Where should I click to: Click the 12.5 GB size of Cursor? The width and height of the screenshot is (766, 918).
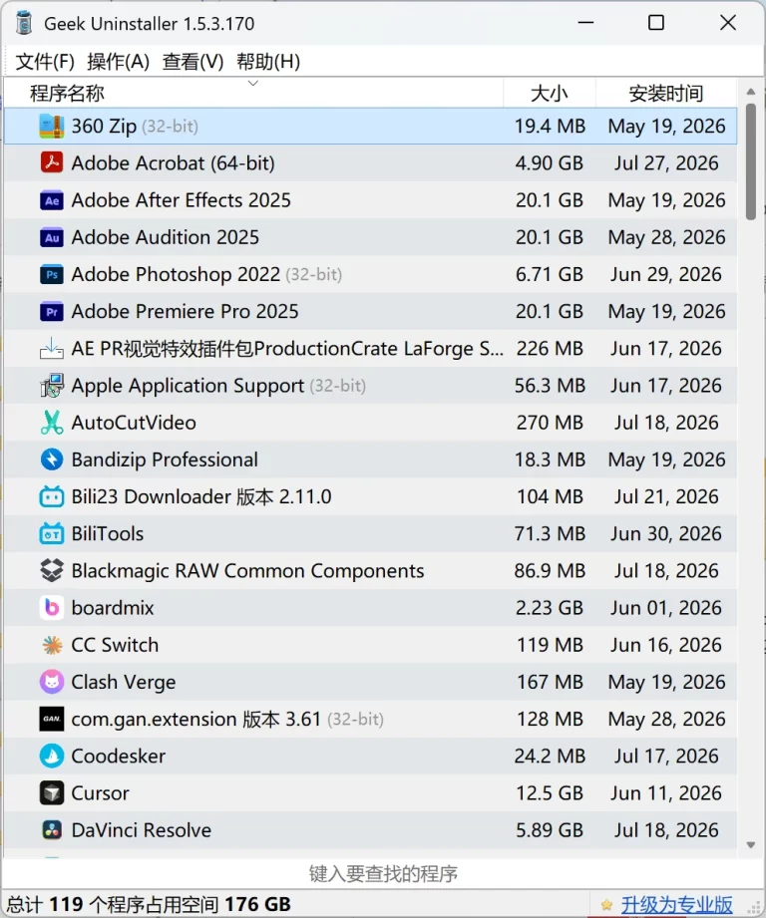(x=550, y=792)
